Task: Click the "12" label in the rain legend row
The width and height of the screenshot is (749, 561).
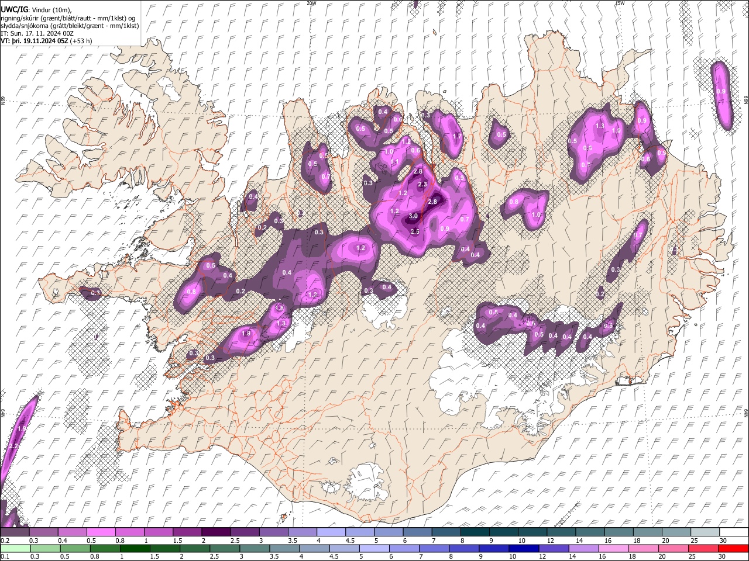Action: 542,556
